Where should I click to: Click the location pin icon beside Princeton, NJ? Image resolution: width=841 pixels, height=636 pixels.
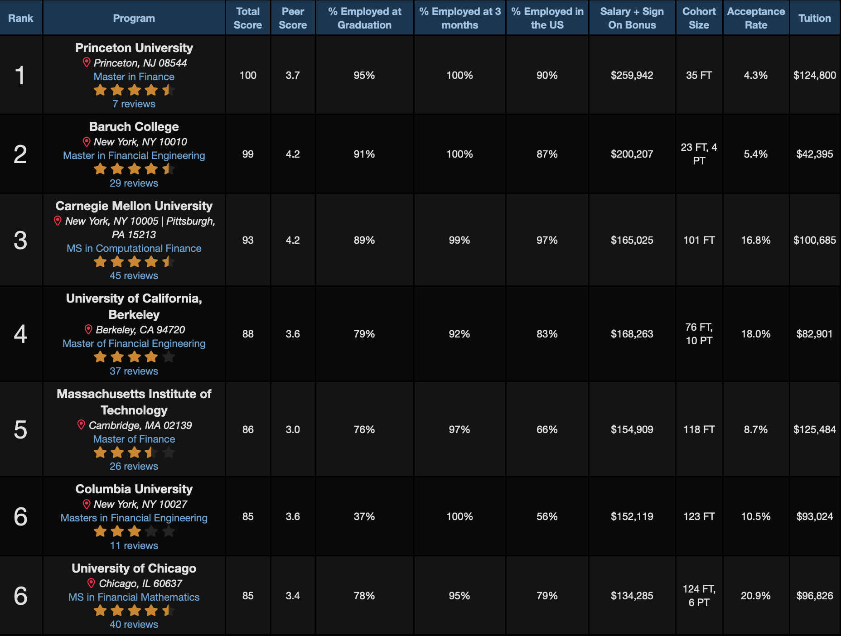point(87,63)
